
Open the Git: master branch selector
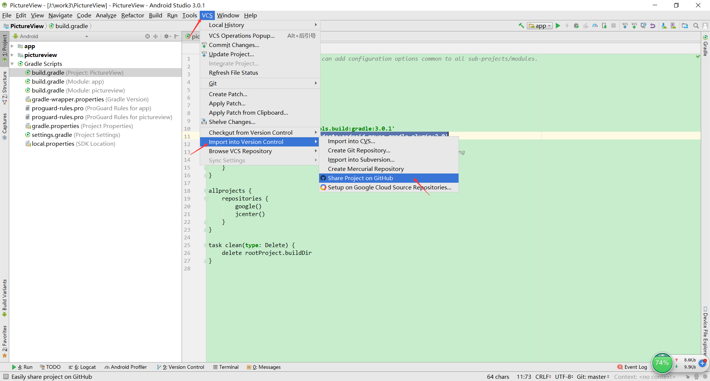point(593,377)
